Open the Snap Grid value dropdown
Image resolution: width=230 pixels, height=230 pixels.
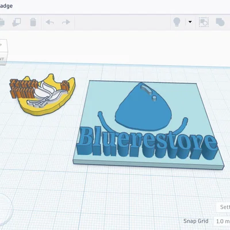pyautogui.click(x=223, y=221)
